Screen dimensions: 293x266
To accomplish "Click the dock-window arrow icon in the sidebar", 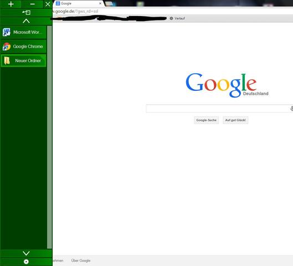I will click(27, 13).
